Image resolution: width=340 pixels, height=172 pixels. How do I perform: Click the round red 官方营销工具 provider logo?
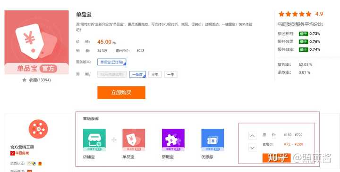(x=38, y=129)
